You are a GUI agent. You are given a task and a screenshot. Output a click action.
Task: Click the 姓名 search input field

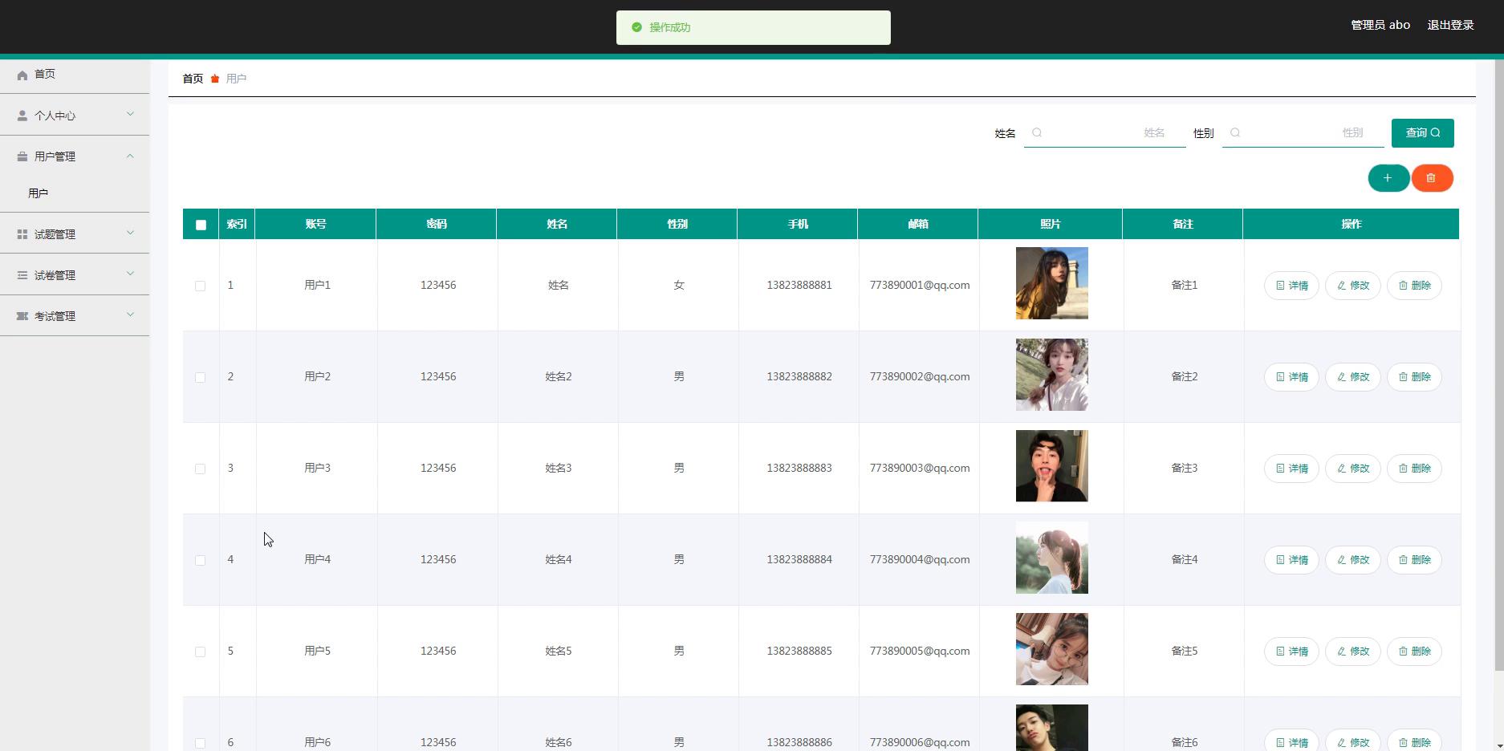coord(1104,133)
